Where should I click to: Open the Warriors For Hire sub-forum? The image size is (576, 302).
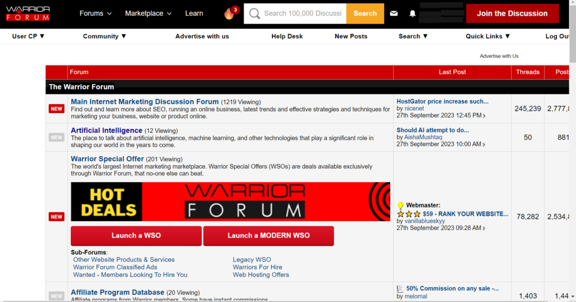[258, 268]
